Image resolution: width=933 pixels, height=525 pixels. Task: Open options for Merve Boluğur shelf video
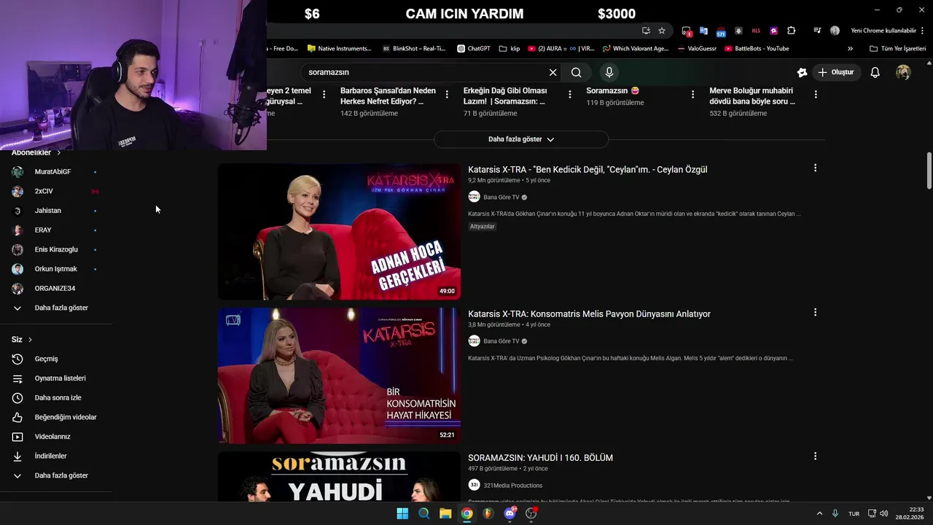(x=815, y=94)
